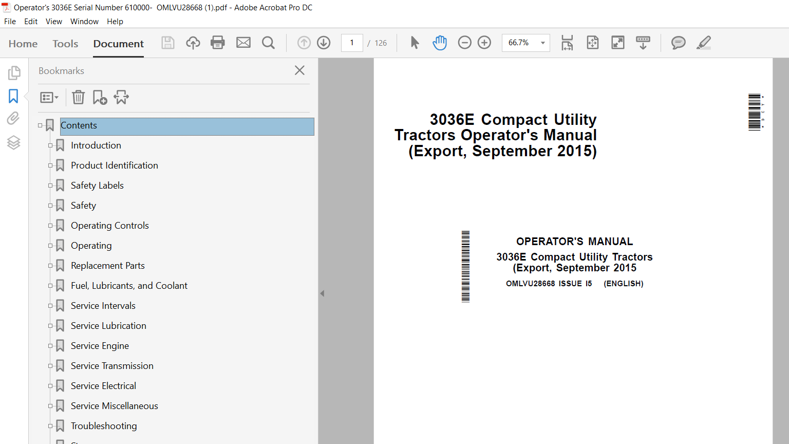Zoom in with plus circle
789x444 pixels.
(484, 43)
